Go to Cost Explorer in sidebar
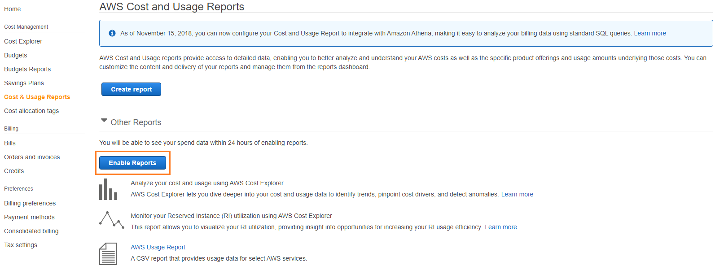This screenshot has width=715, height=270. tap(23, 41)
